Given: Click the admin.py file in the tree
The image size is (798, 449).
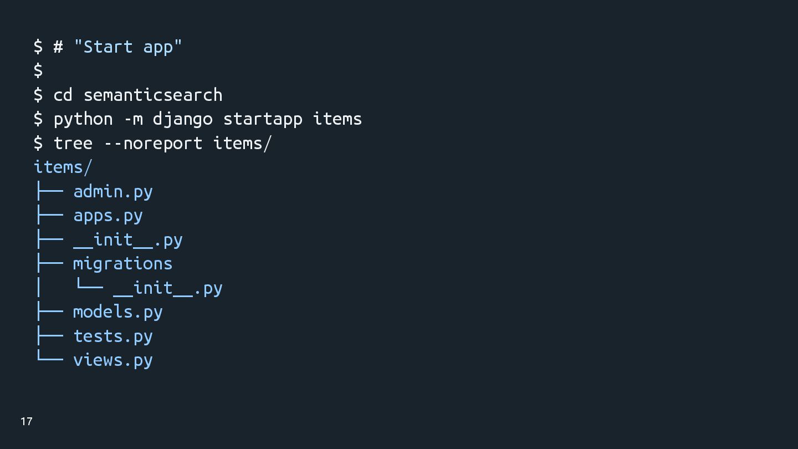Looking at the screenshot, I should point(113,192).
